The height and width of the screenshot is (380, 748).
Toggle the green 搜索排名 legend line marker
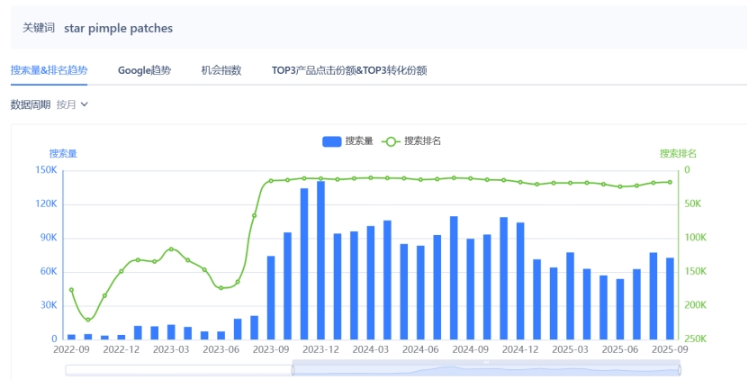391,141
